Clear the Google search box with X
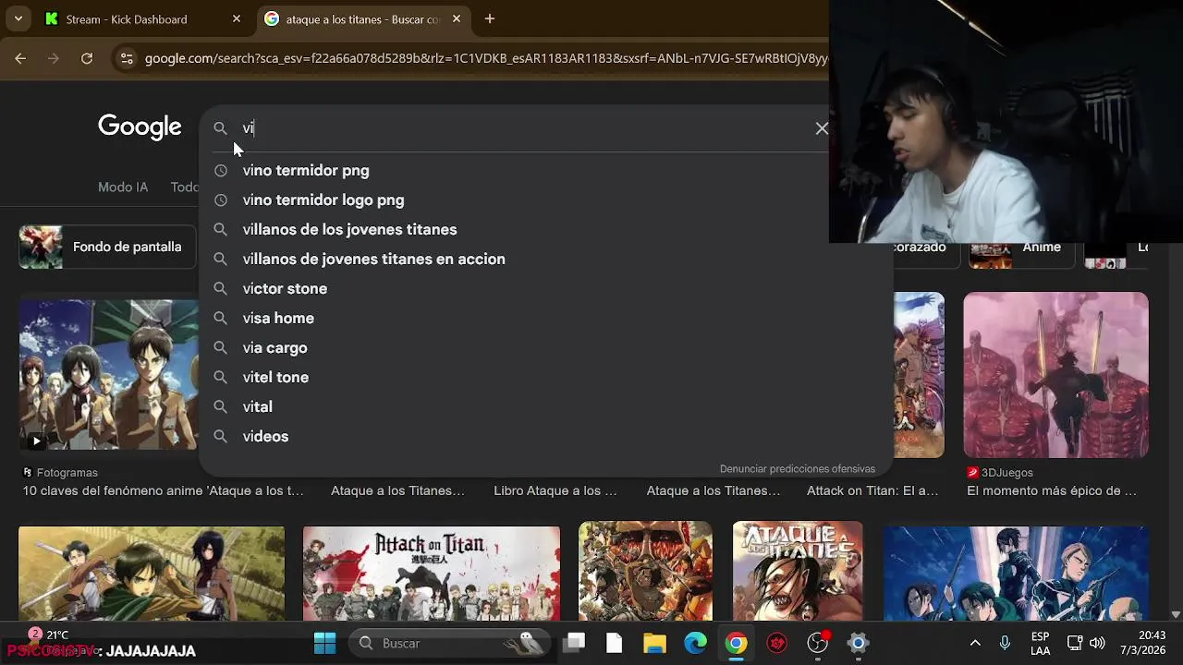 coord(822,128)
